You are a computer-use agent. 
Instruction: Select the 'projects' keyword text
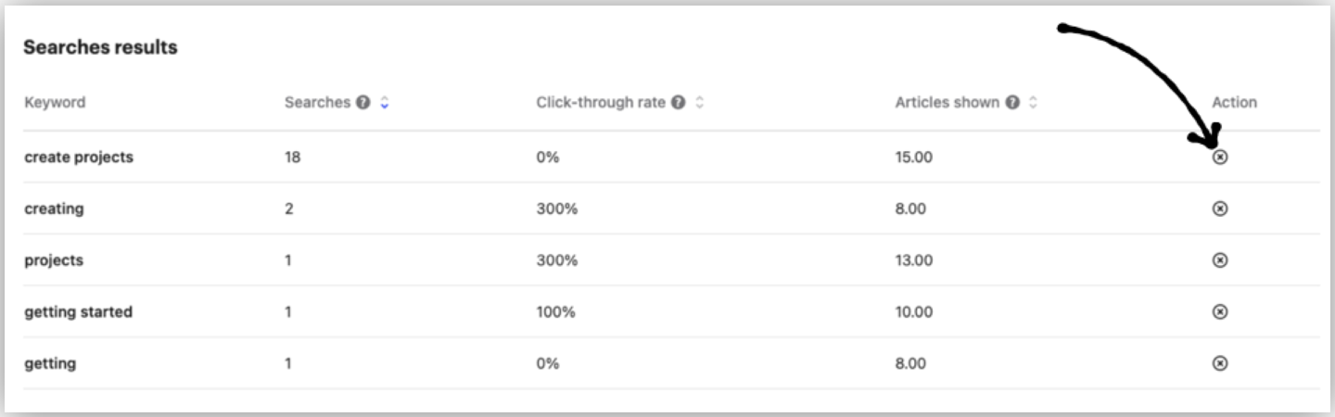tap(54, 261)
